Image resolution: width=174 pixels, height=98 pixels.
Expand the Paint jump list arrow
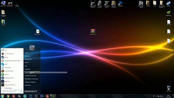click(x=22, y=50)
